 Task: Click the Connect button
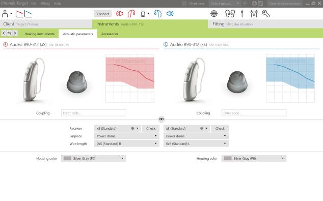tap(103, 14)
